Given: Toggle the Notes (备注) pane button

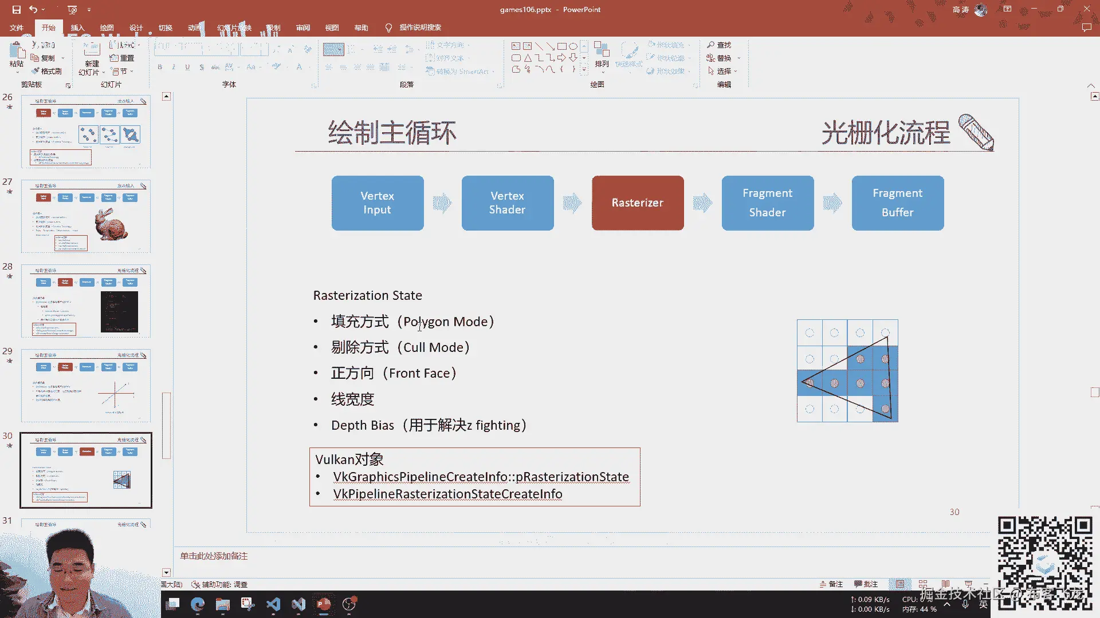Looking at the screenshot, I should click(x=831, y=584).
